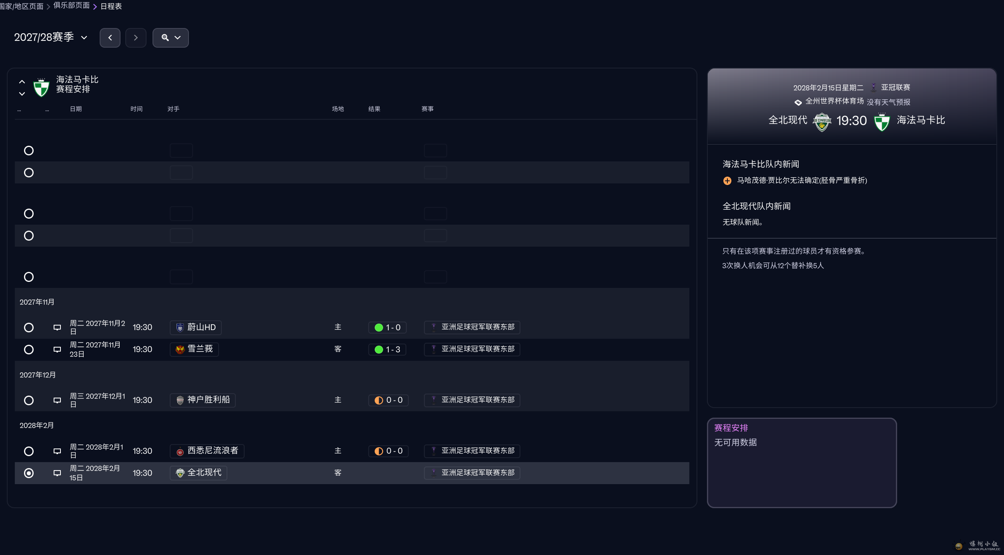Click the Vissel Kobe club badge

180,400
